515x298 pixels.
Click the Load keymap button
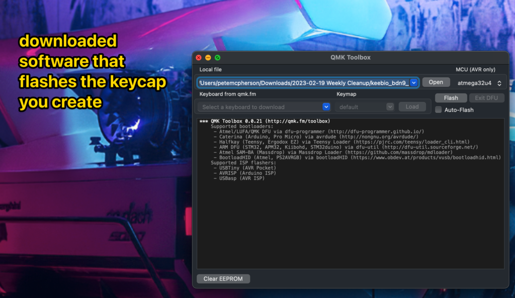point(412,107)
